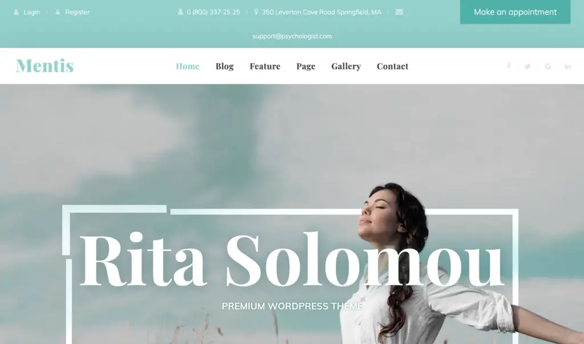Go to the Gallery menu item
The height and width of the screenshot is (344, 584).
[x=346, y=66]
